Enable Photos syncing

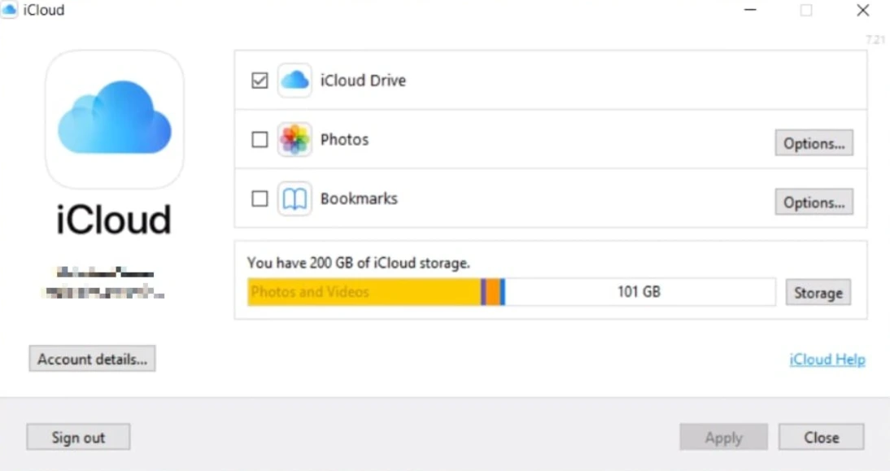click(x=260, y=139)
